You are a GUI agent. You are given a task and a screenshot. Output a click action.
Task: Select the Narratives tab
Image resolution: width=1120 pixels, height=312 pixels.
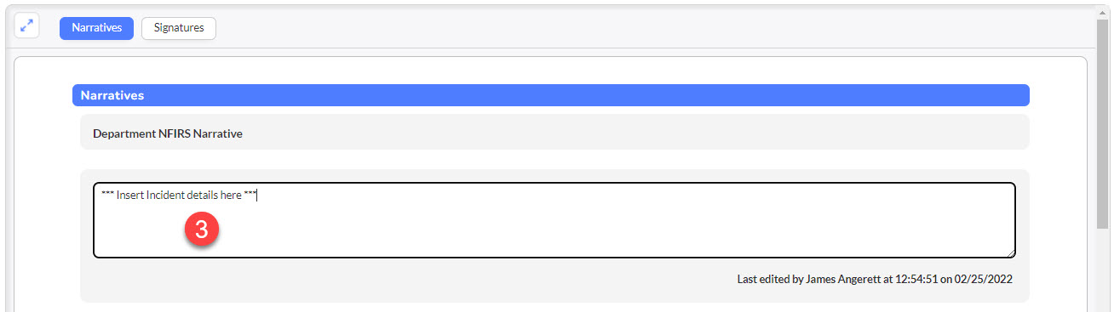point(96,28)
